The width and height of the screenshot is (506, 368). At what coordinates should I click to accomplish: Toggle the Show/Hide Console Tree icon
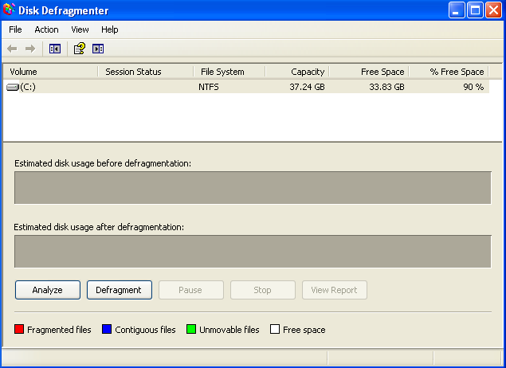pos(54,49)
